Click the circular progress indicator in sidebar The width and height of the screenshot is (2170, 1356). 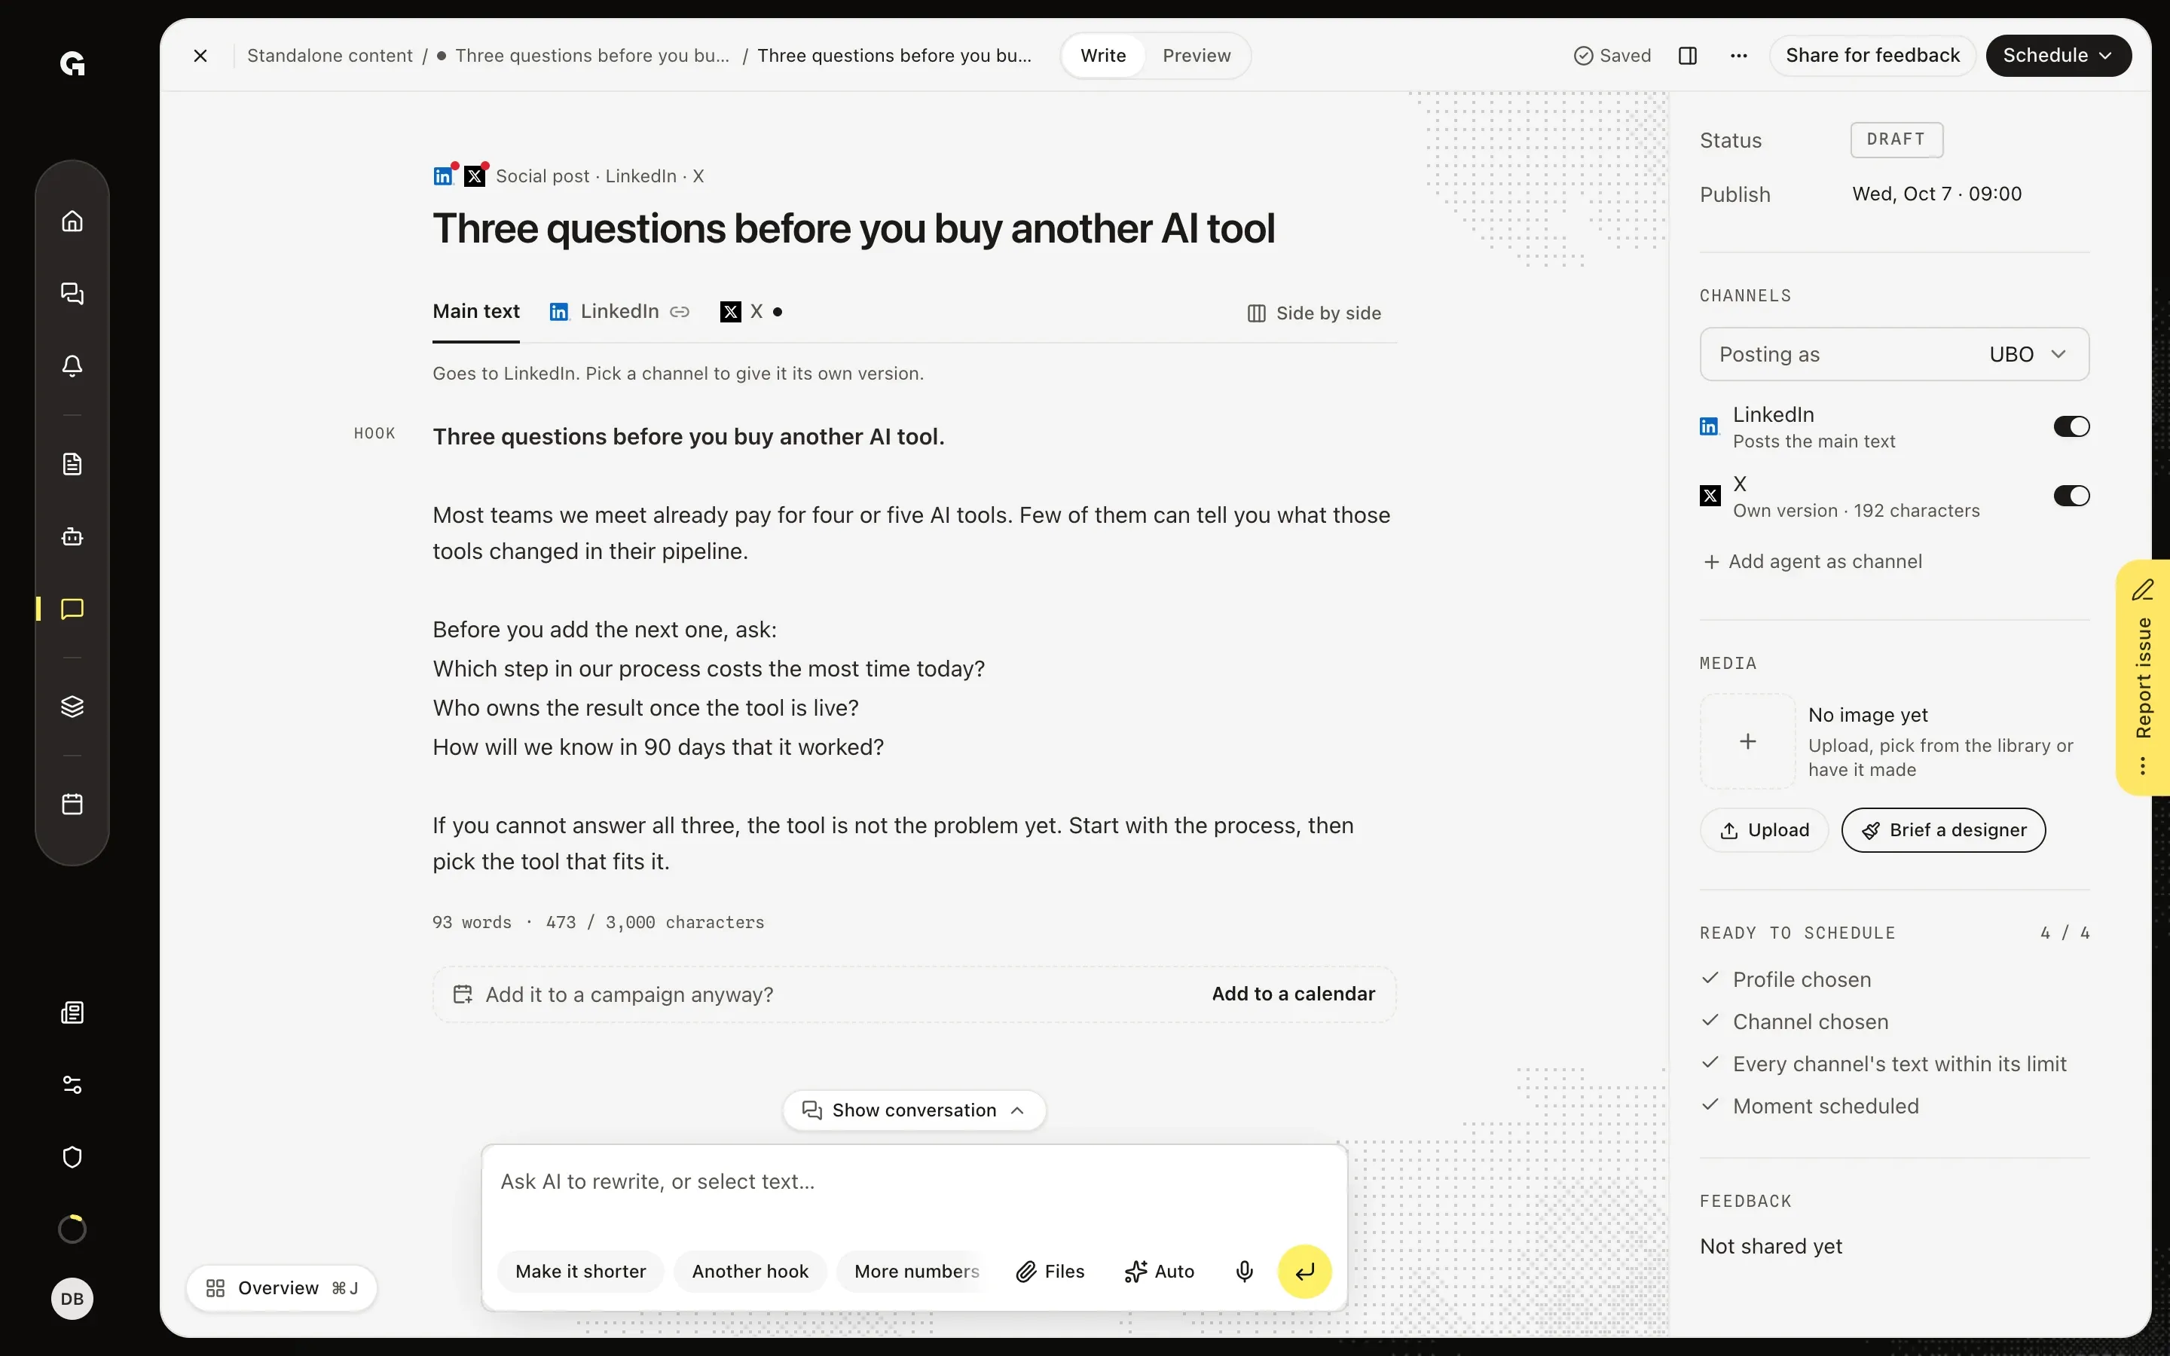(x=72, y=1229)
